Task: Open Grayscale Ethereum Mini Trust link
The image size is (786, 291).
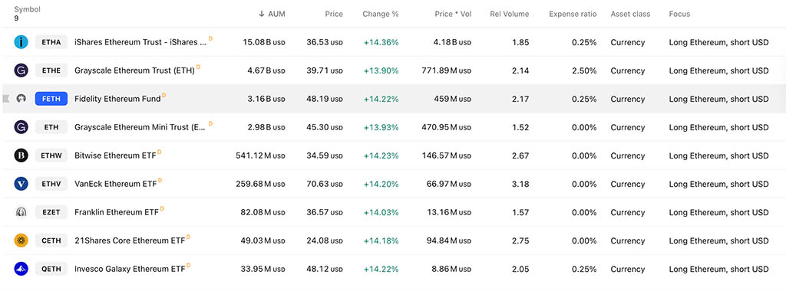Action: [140, 127]
